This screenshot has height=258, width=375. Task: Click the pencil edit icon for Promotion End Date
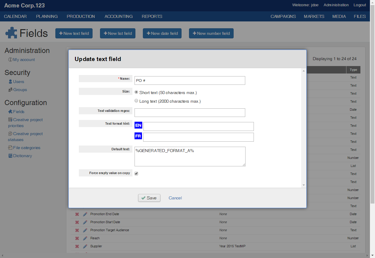(85, 214)
